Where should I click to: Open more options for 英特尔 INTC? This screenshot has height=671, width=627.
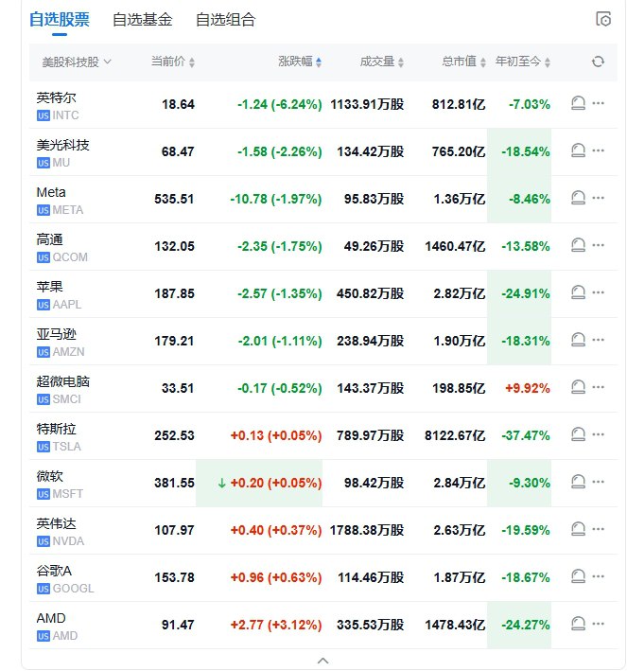598,103
